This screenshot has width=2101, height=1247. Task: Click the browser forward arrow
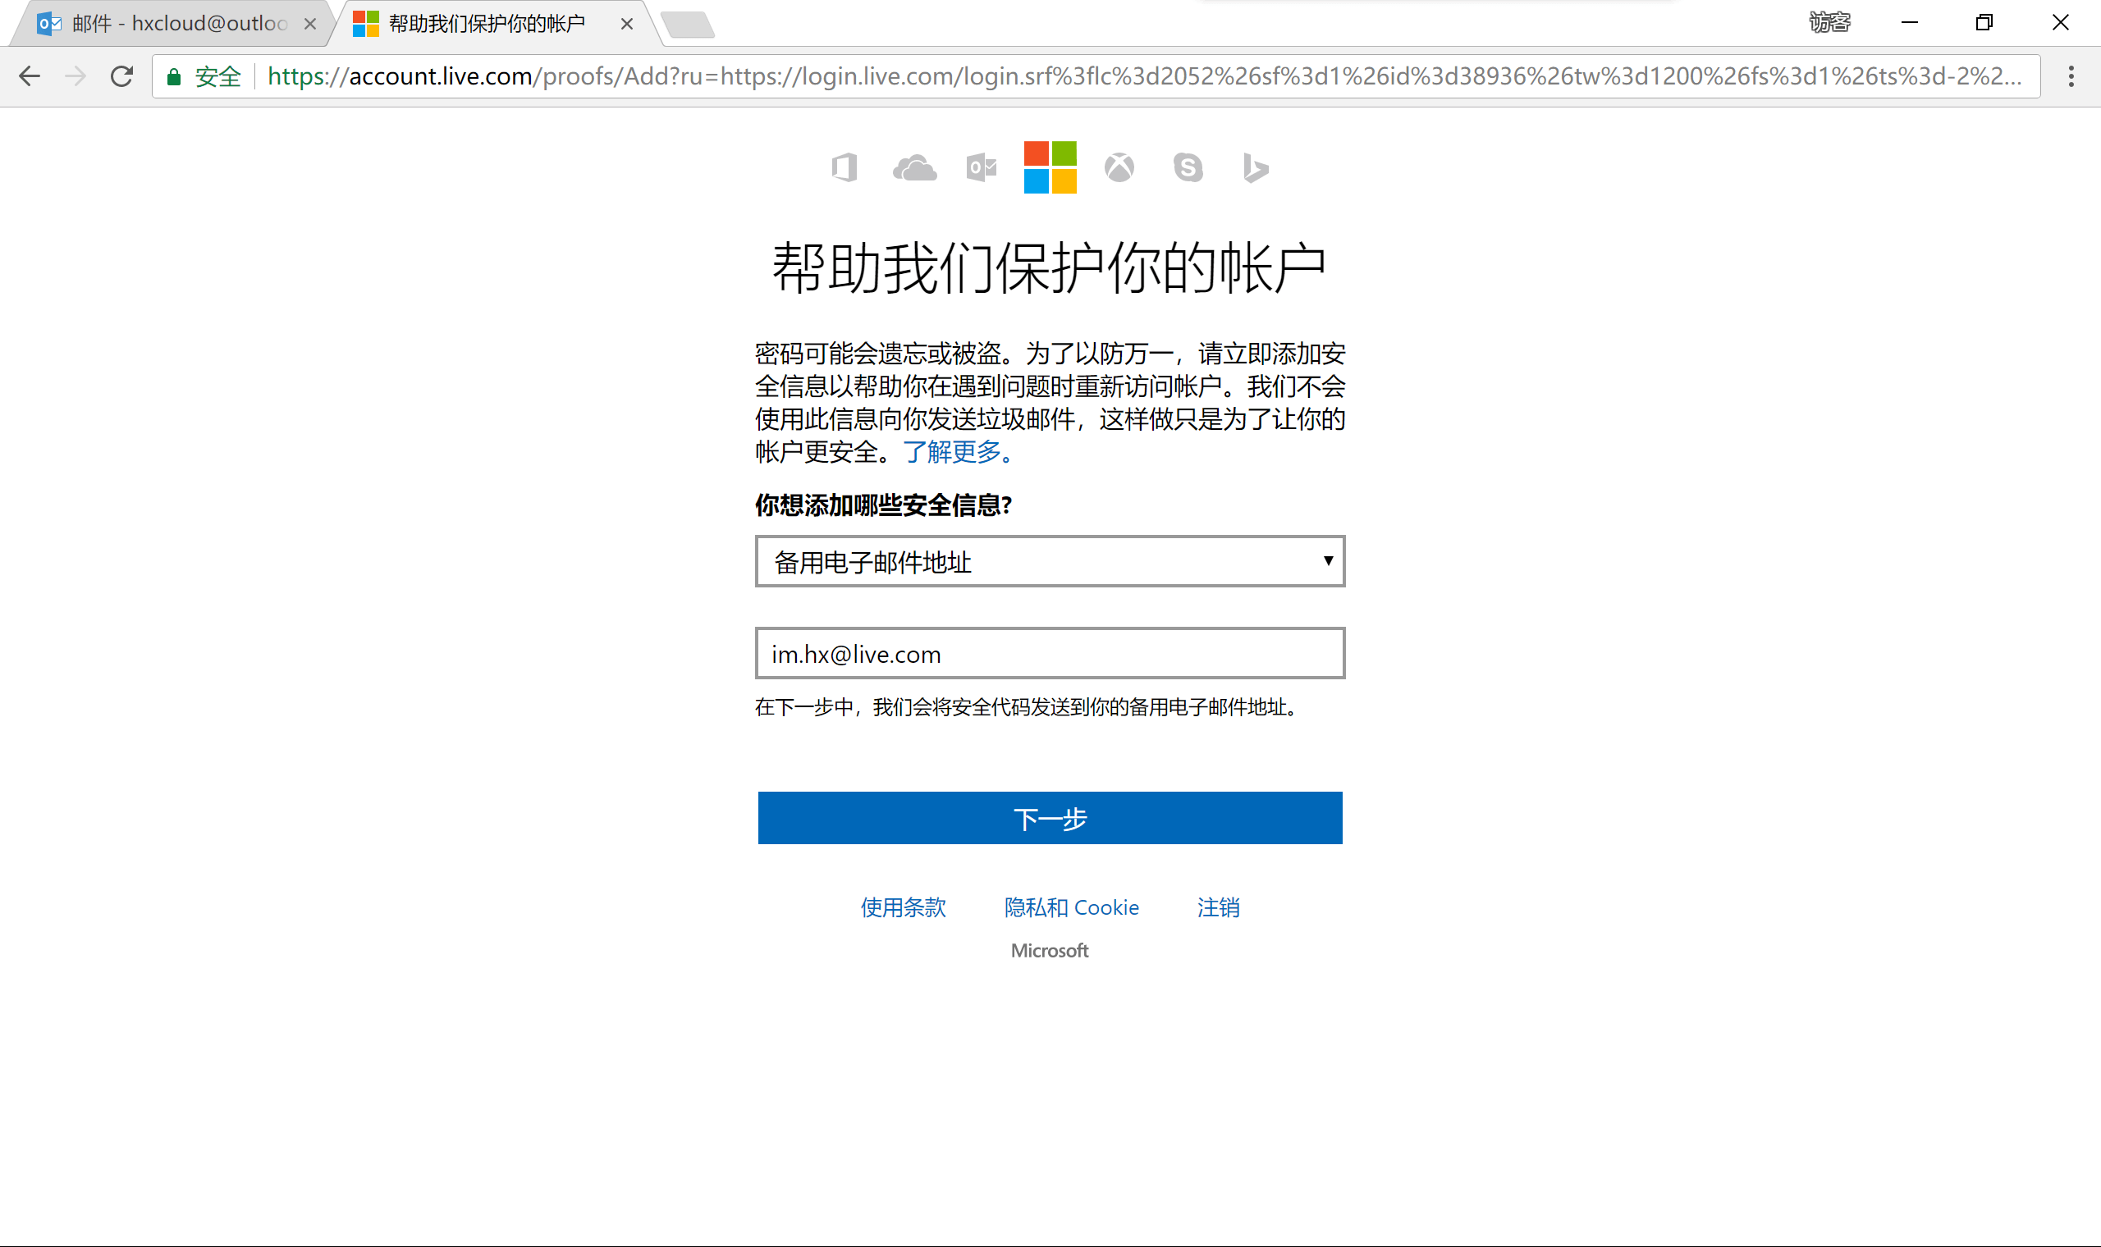point(76,76)
